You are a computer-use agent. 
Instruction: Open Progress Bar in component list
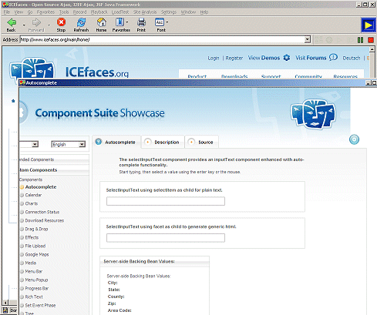coord(37,288)
